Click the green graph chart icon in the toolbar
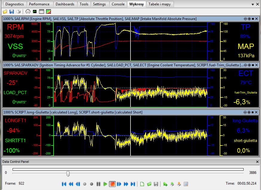This screenshot has width=261, height=190. 35,12
